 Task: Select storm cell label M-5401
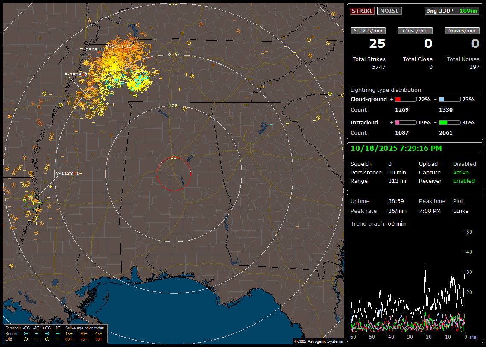119,46
